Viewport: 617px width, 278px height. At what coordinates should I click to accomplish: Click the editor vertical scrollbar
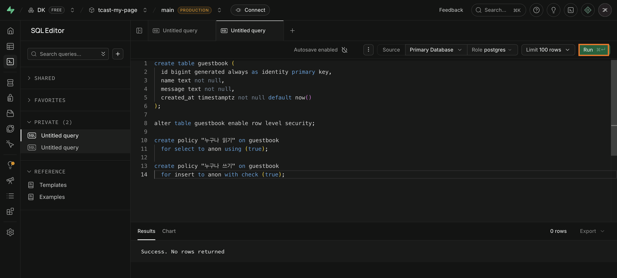(x=614, y=107)
